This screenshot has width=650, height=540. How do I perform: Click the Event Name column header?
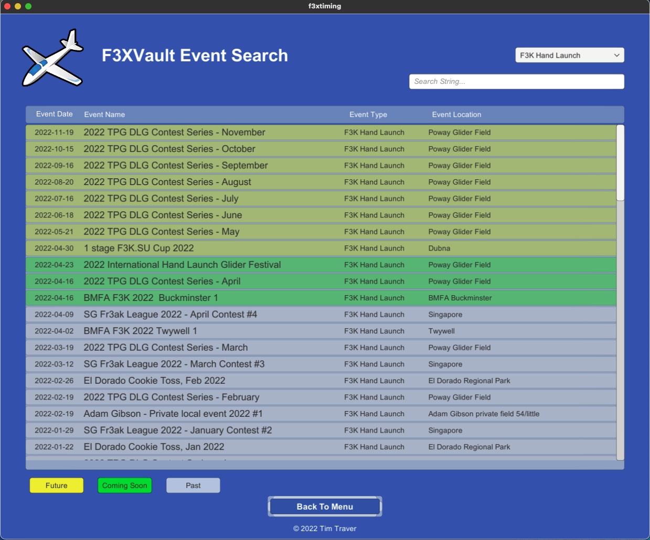coord(104,114)
